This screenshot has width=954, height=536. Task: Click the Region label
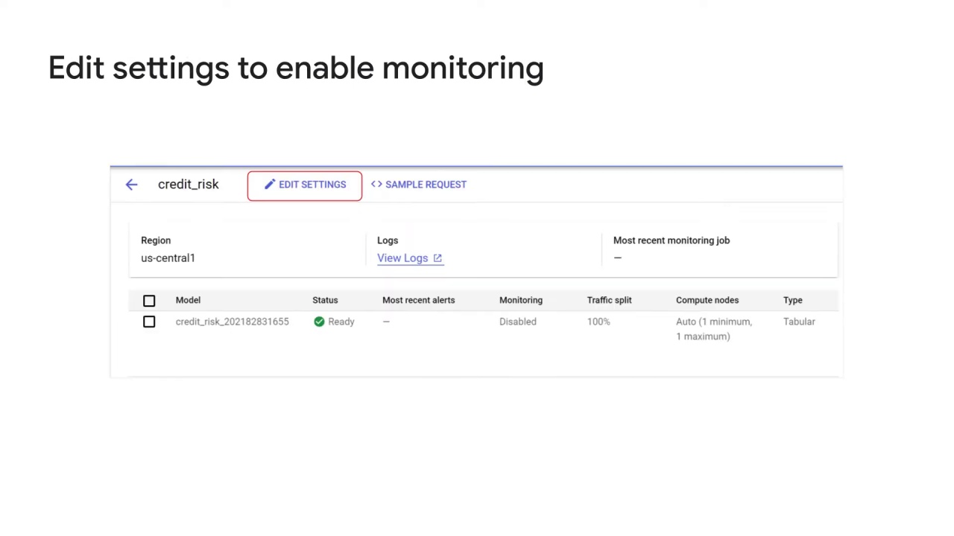(x=156, y=240)
